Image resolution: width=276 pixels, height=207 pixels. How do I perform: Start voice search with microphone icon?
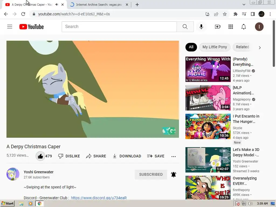pos(201,27)
